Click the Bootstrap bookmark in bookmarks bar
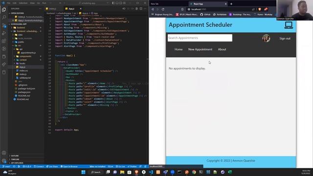This screenshot has width=313, height=176. click(x=240, y=15)
